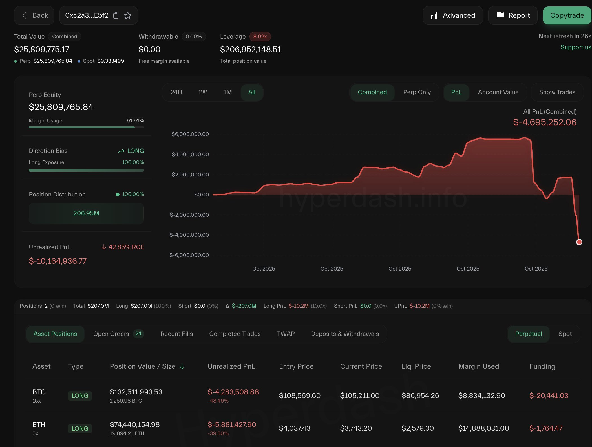This screenshot has width=592, height=447.
Task: Follow the Support us link
Action: point(575,47)
